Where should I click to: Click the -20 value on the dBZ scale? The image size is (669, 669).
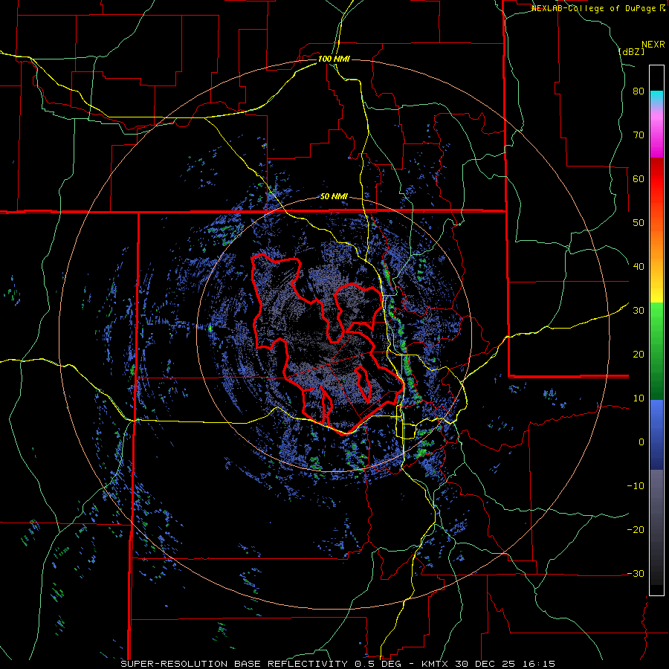[636, 530]
